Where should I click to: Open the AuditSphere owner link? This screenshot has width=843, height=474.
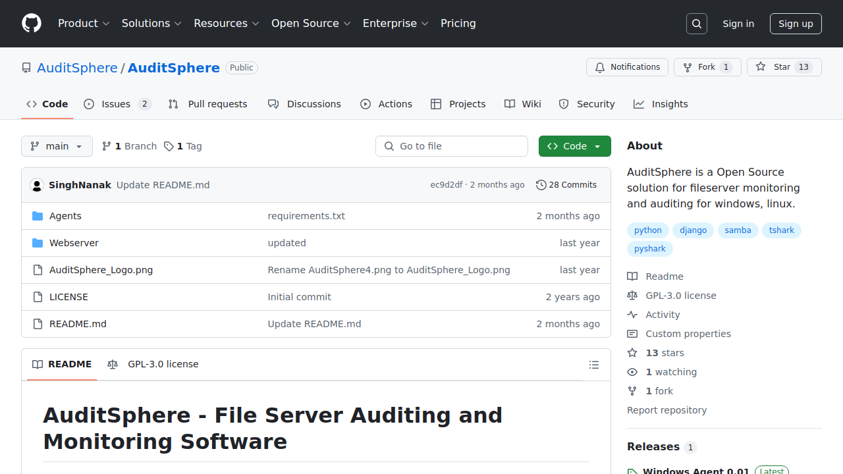(77, 68)
